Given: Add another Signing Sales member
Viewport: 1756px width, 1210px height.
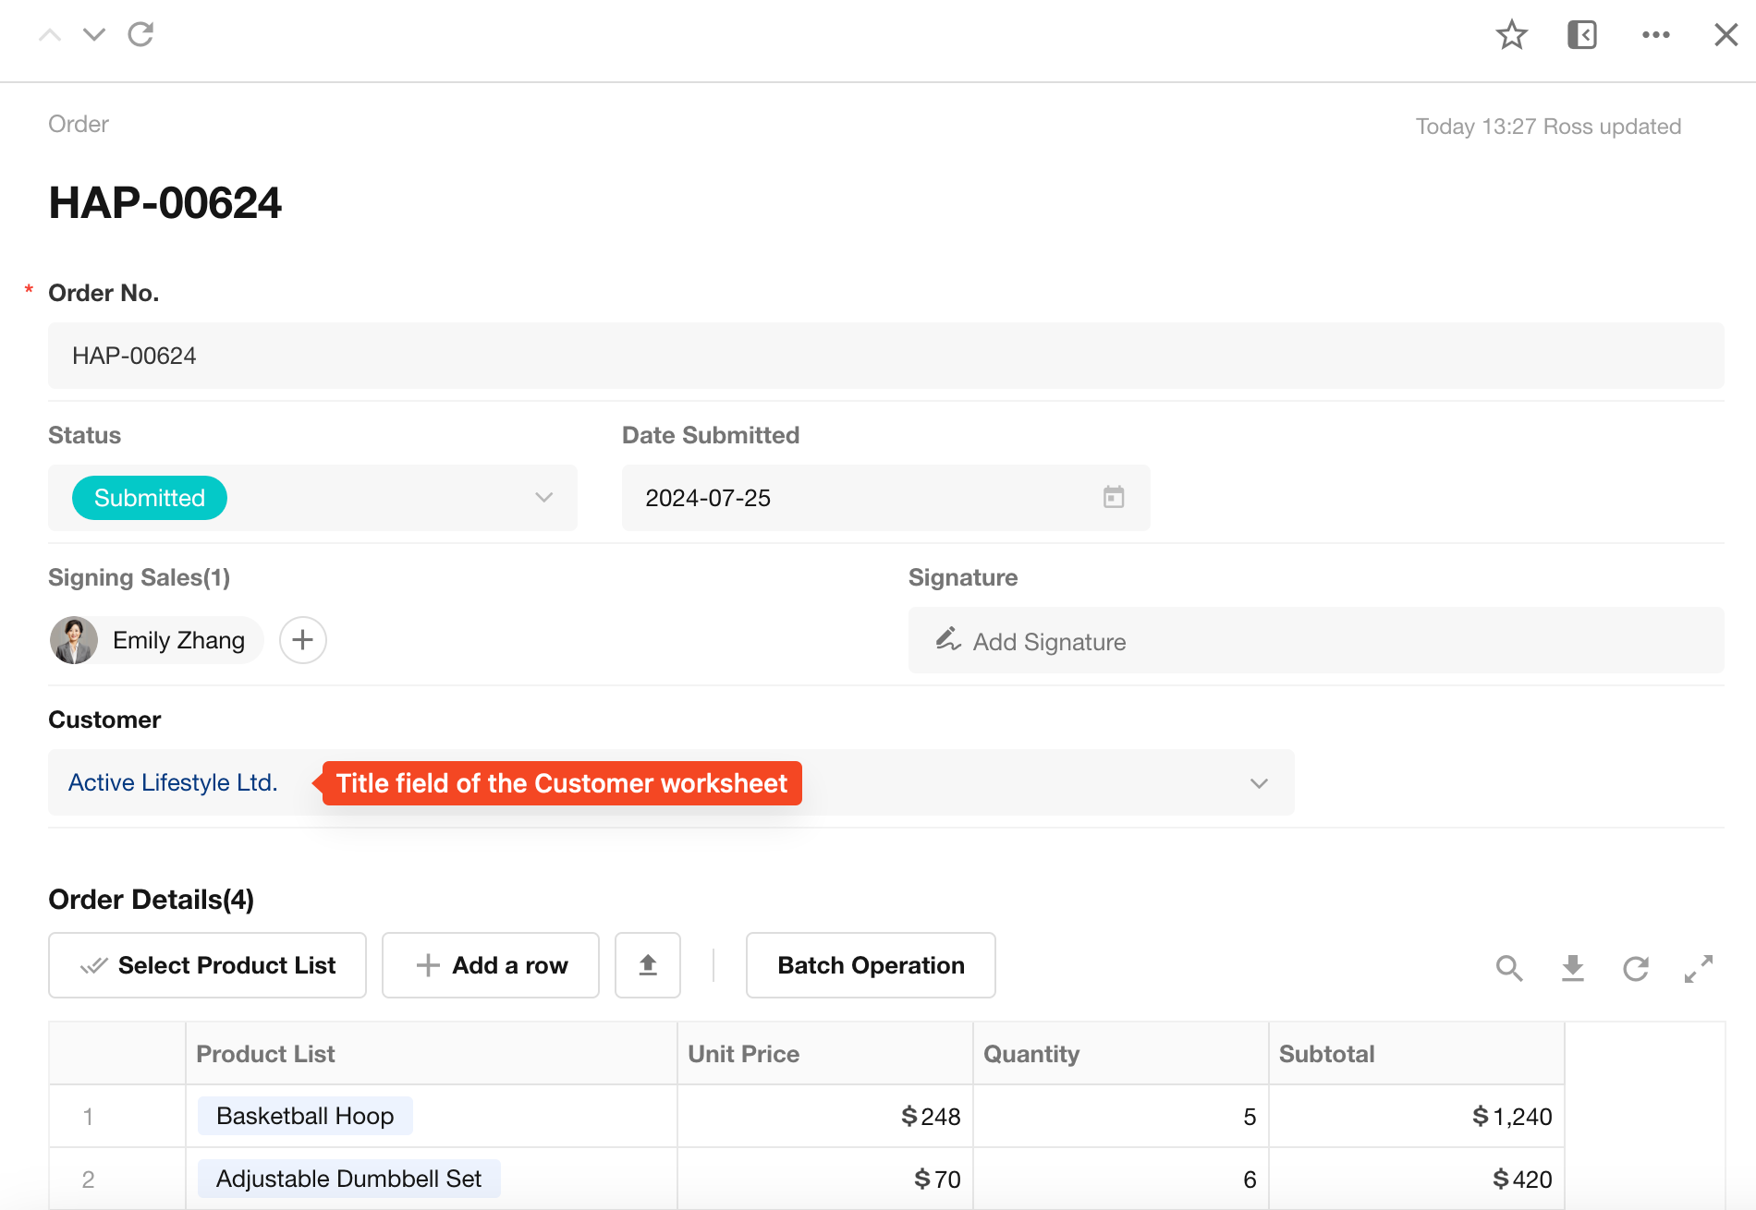Looking at the screenshot, I should (x=303, y=640).
